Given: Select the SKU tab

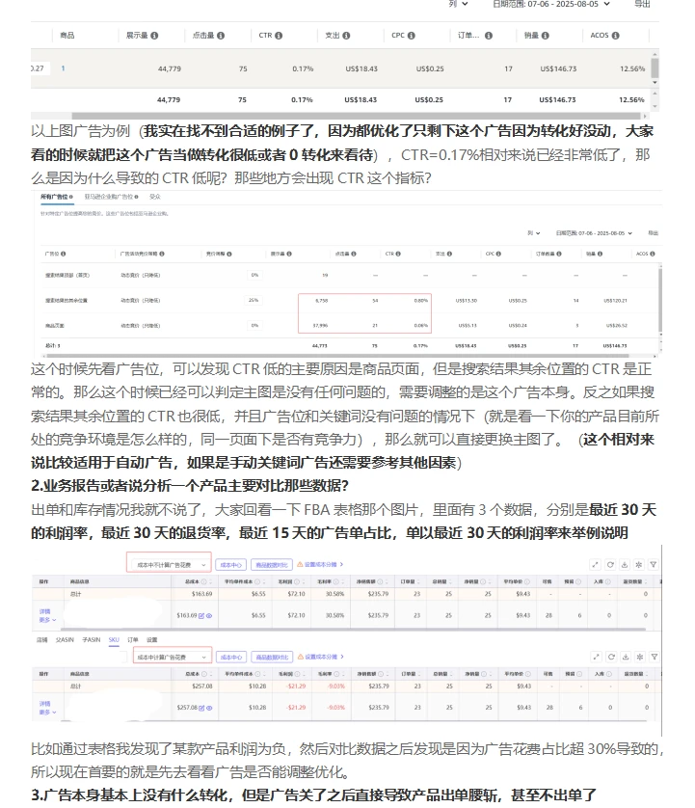Looking at the screenshot, I should click(x=114, y=640).
